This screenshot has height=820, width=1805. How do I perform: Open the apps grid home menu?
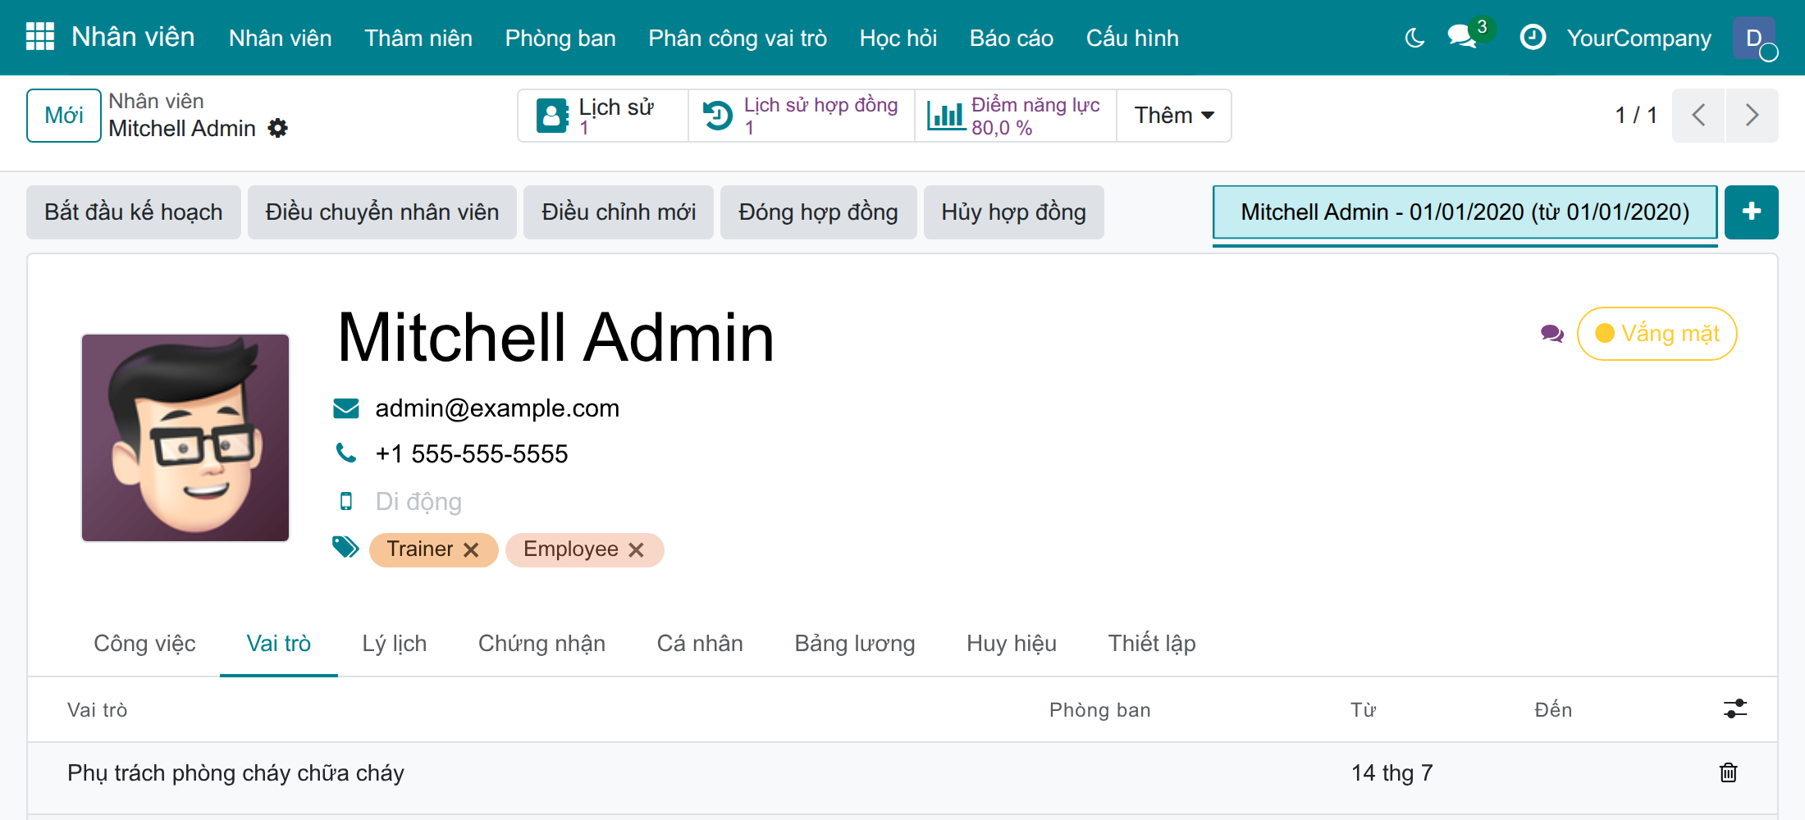39,37
